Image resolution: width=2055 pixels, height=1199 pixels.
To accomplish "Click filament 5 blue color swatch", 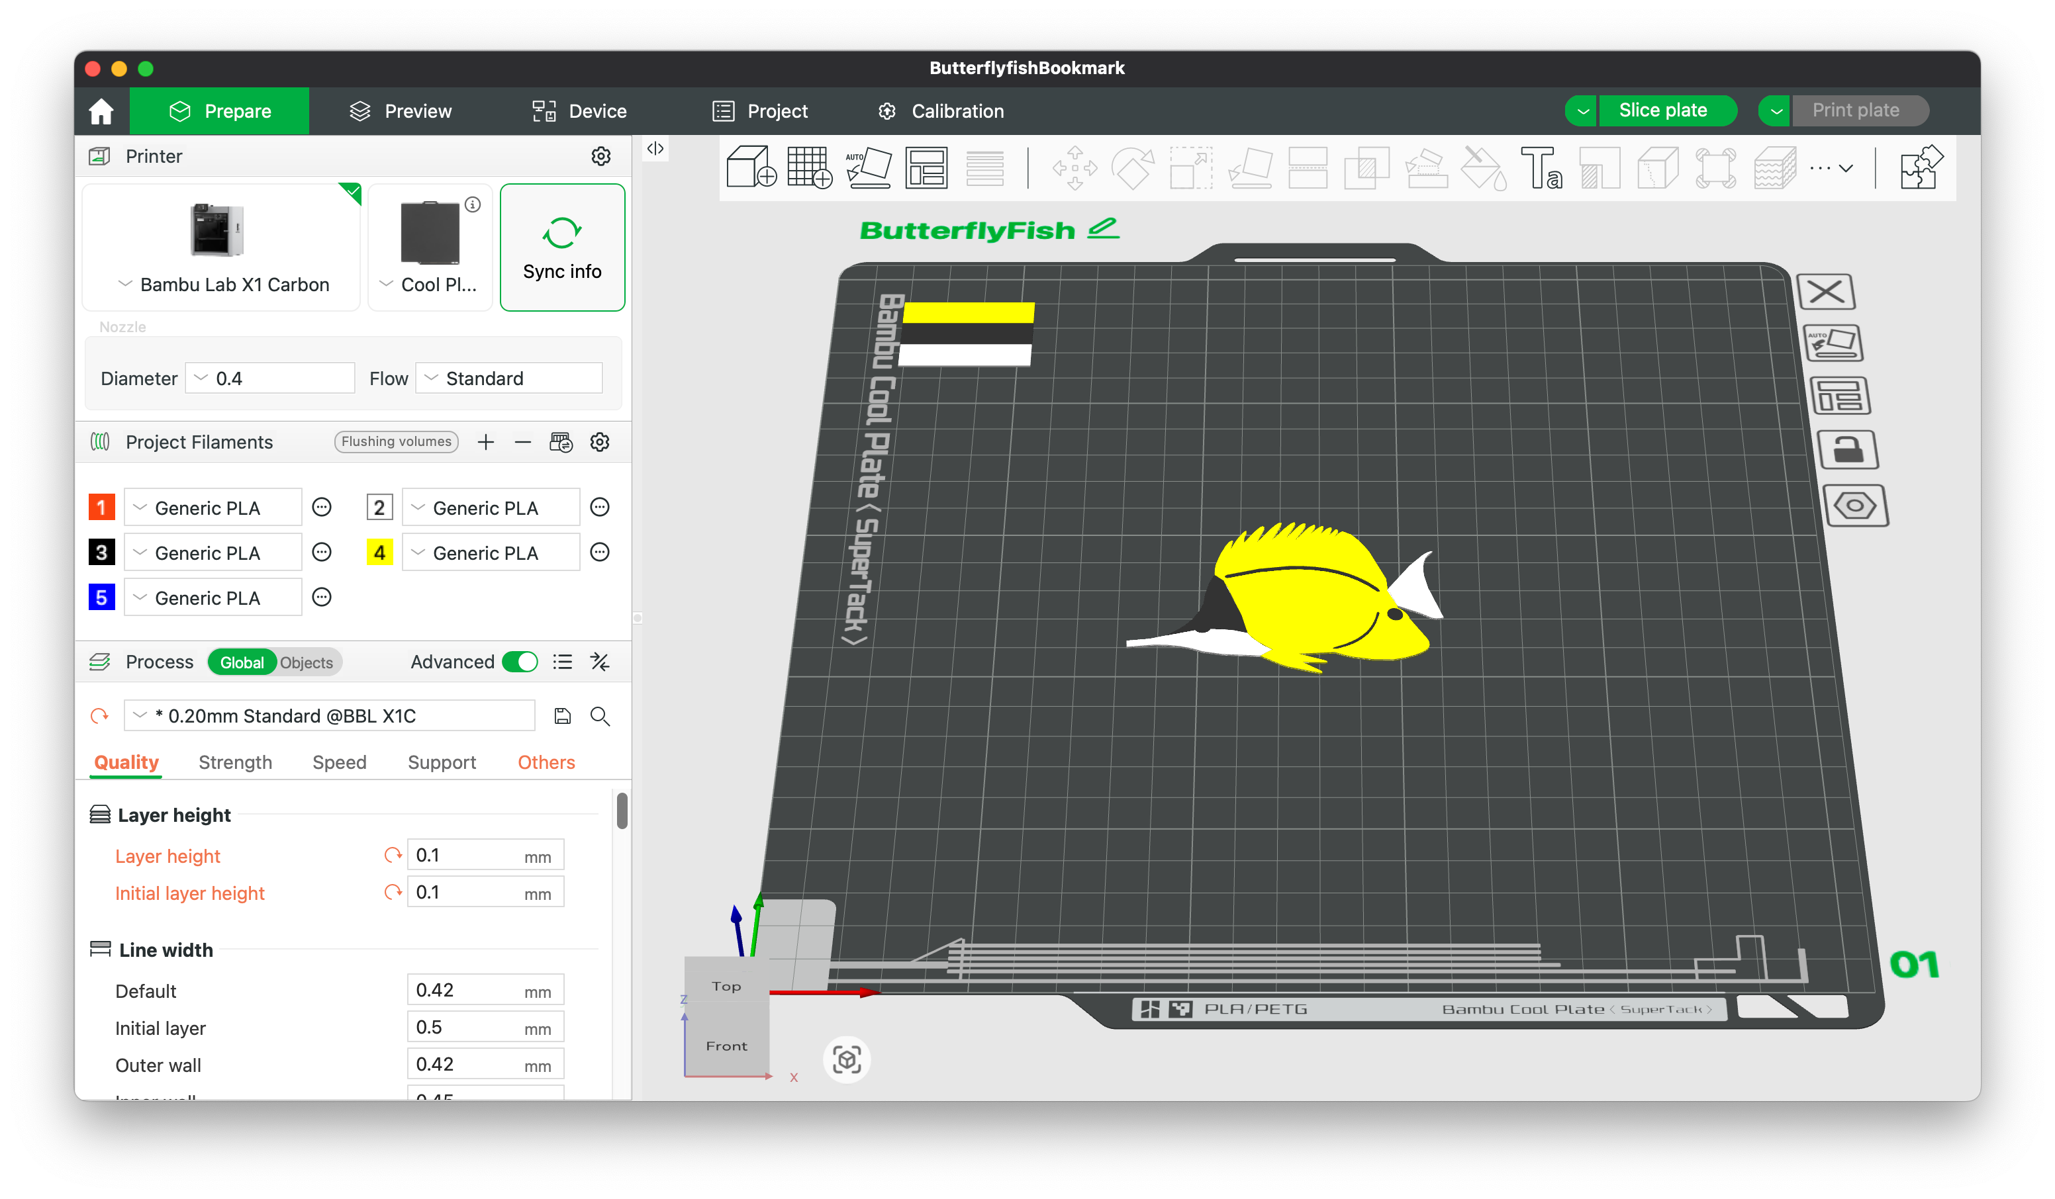I will pos(101,598).
